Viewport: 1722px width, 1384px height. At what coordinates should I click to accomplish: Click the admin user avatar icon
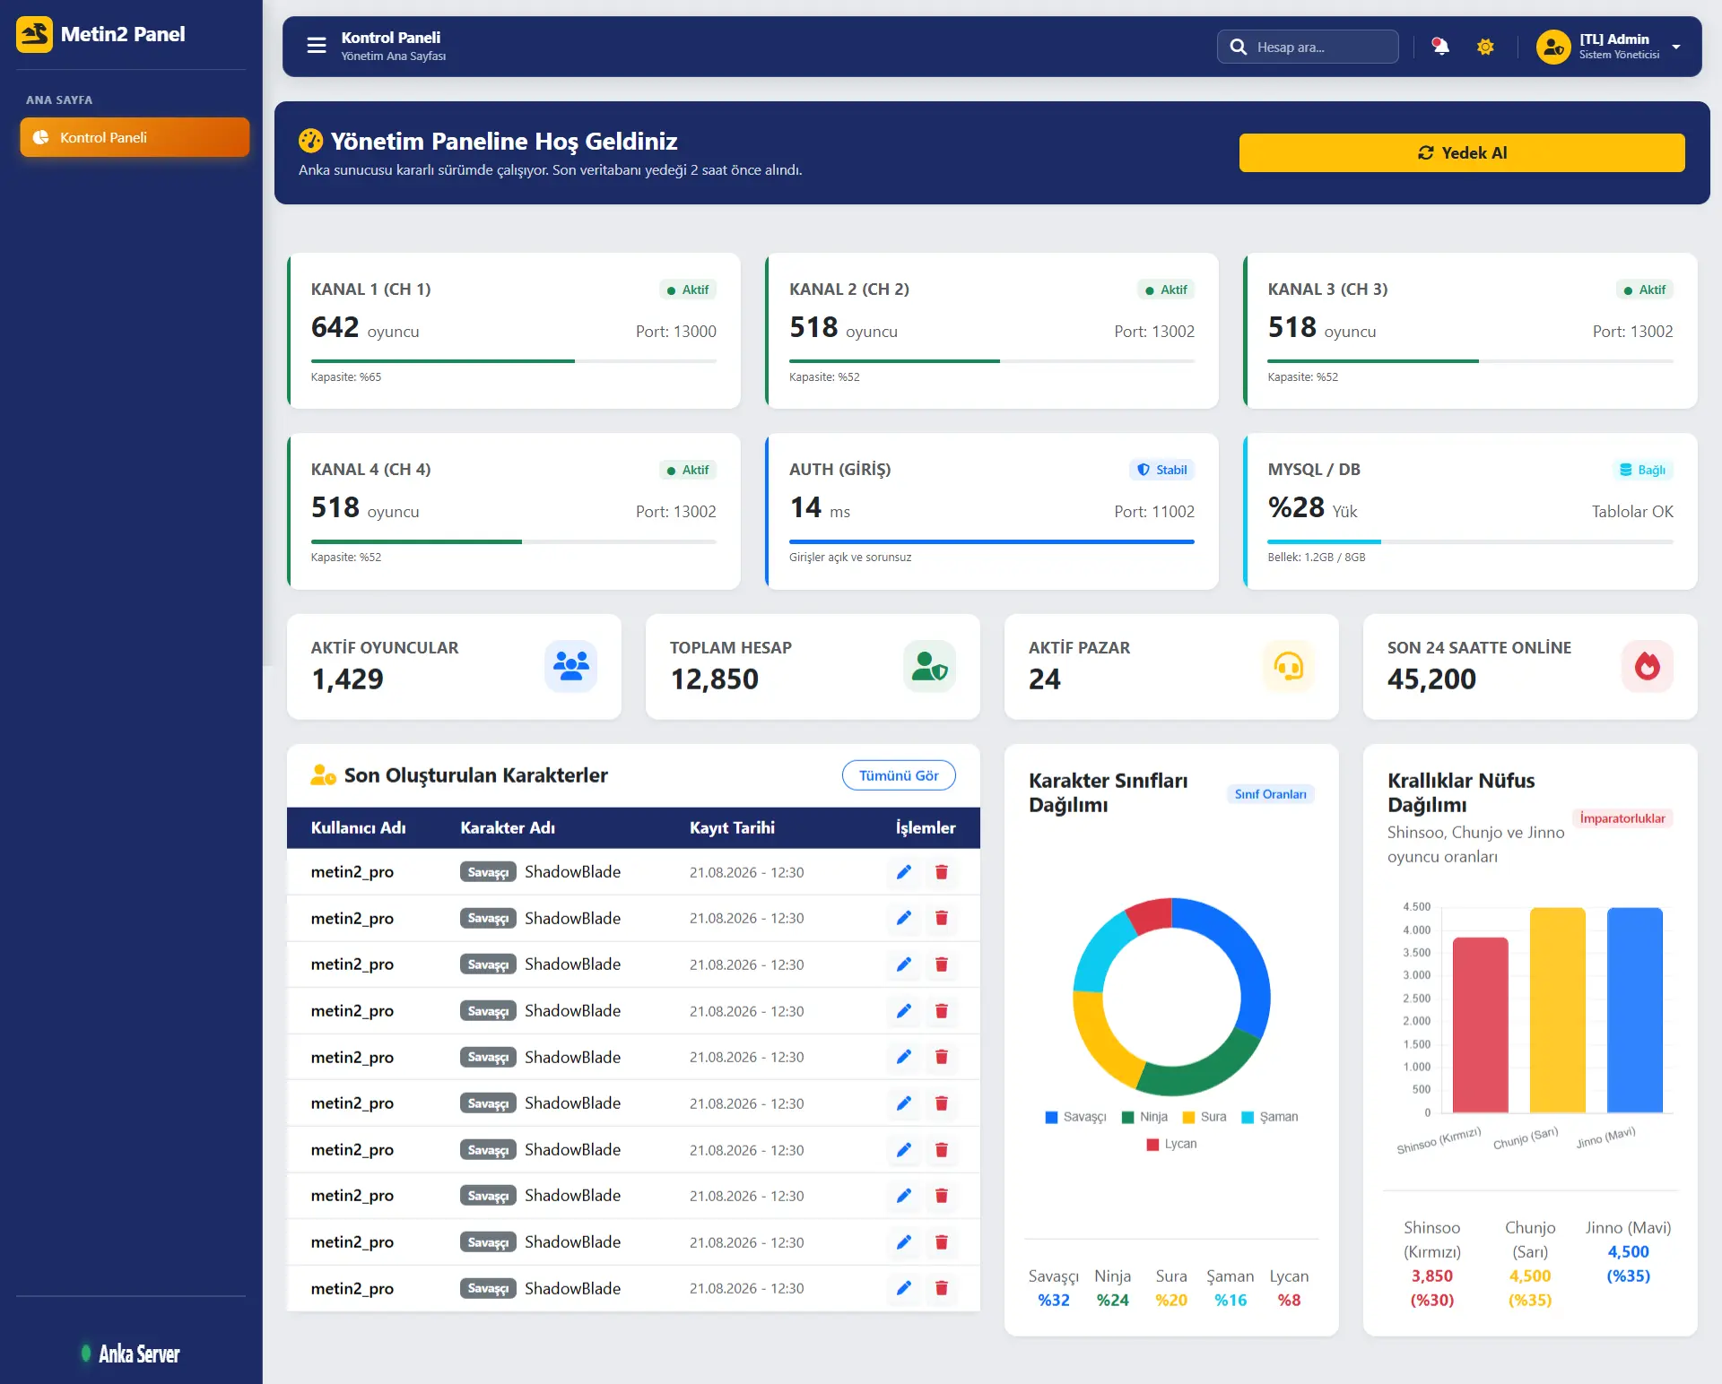(x=1553, y=47)
